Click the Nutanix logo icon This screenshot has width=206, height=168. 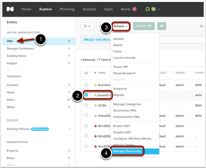11,9
